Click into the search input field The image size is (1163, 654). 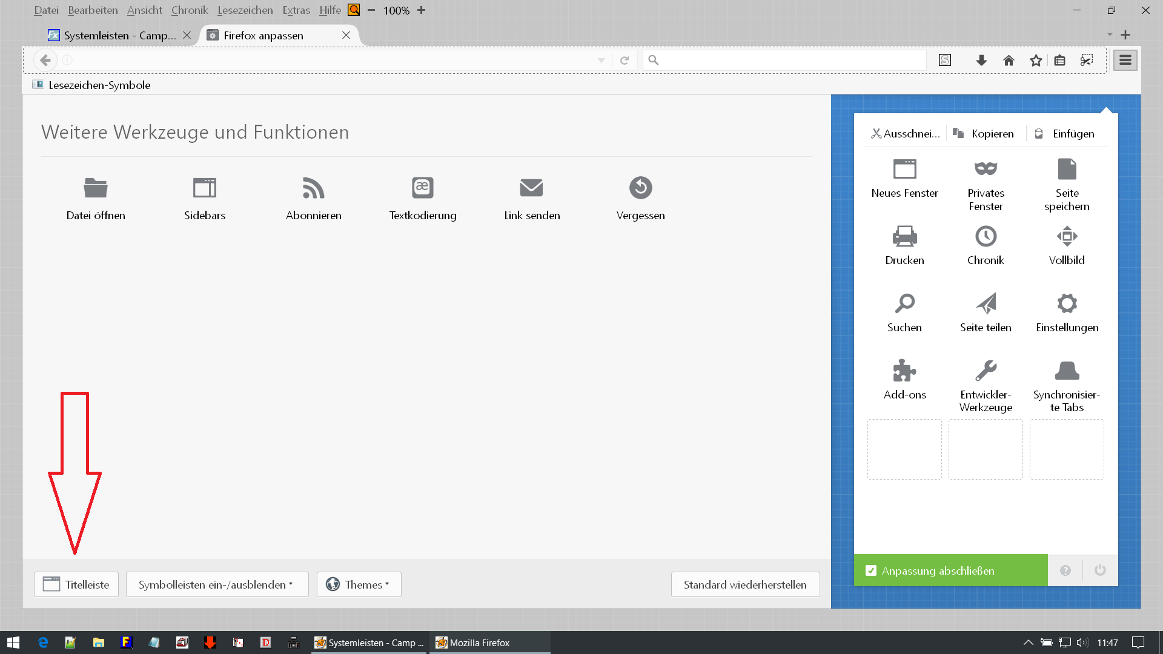tap(787, 60)
